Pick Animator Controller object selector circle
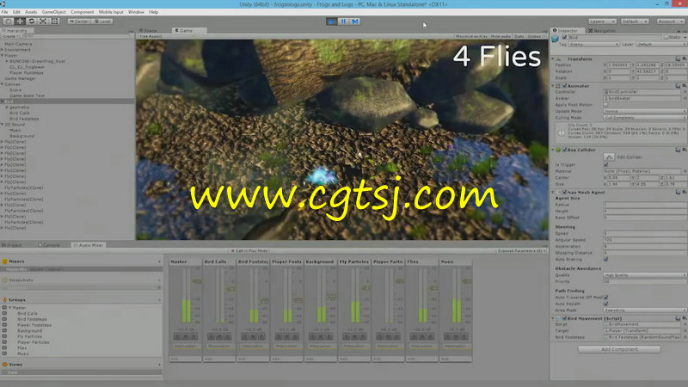Viewport: 688px width, 387px height. click(x=685, y=92)
